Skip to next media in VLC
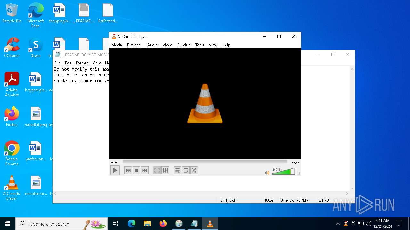The height and width of the screenshot is (230, 410). 145,170
